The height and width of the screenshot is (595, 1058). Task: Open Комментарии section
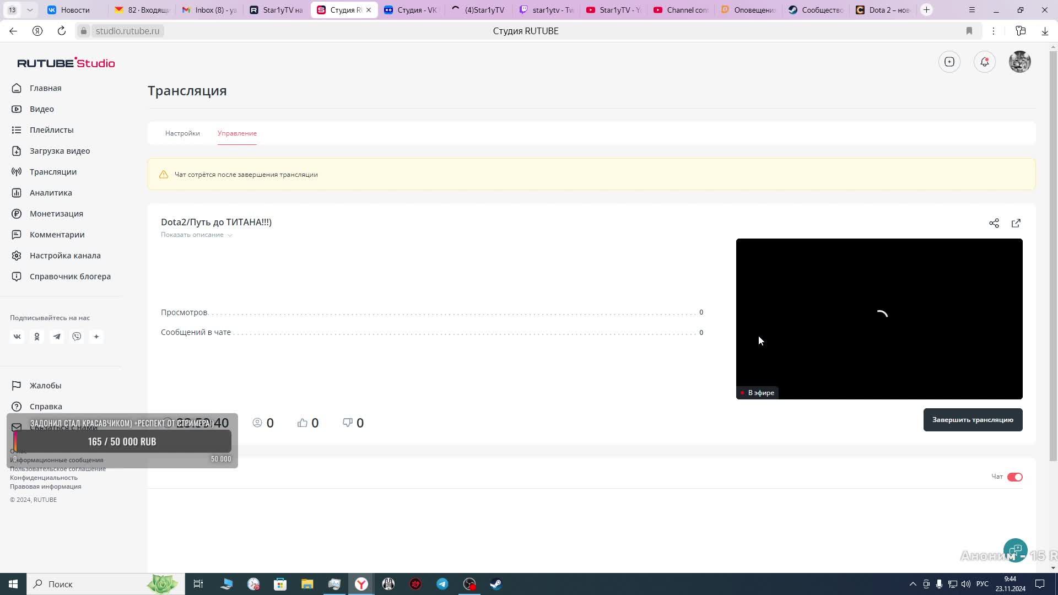[57, 235]
